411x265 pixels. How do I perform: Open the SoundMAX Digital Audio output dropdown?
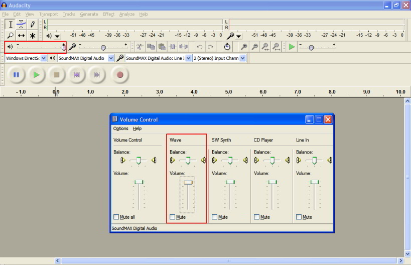pos(111,58)
